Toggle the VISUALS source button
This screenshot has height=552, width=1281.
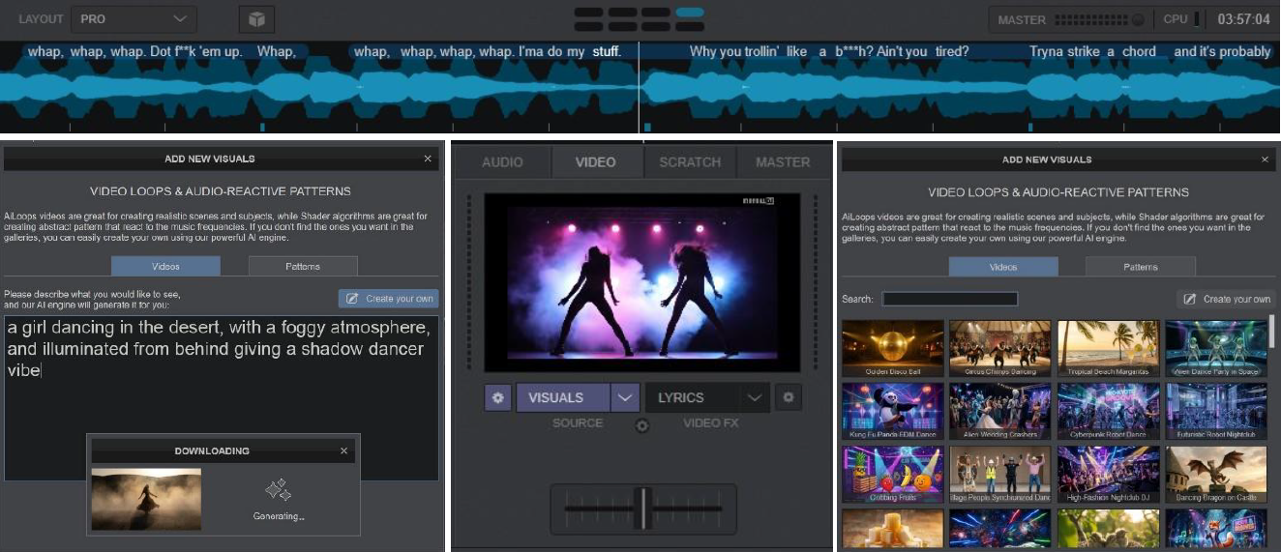coord(562,397)
